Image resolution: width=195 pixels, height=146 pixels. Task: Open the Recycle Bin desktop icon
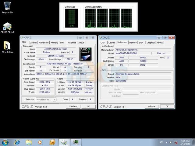(x=7, y=8)
